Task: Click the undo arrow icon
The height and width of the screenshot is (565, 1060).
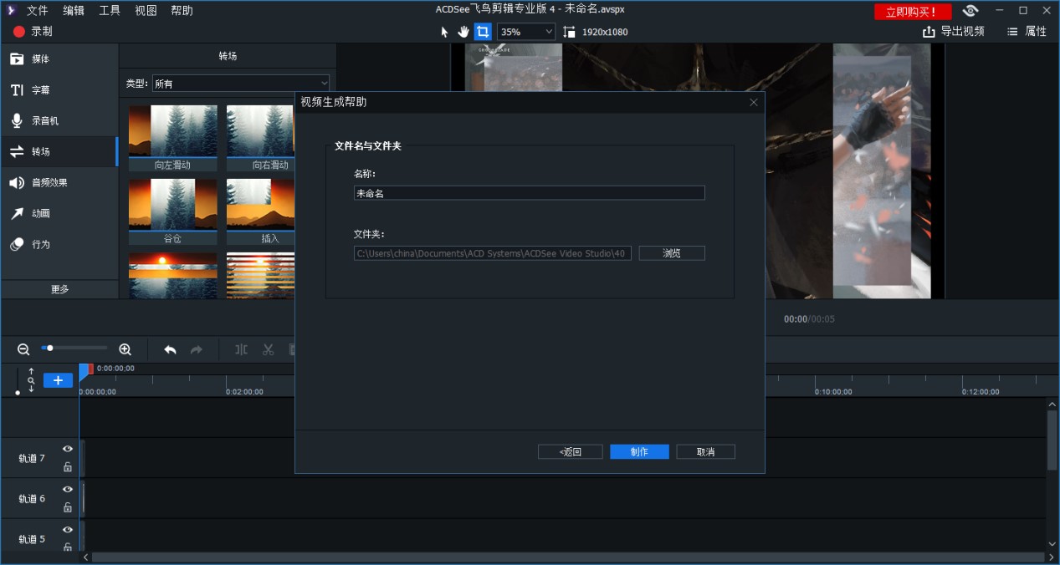Action: [x=170, y=349]
